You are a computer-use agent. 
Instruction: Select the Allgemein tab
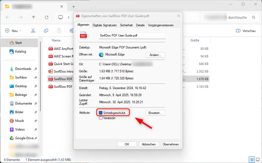pyautogui.click(x=83, y=25)
